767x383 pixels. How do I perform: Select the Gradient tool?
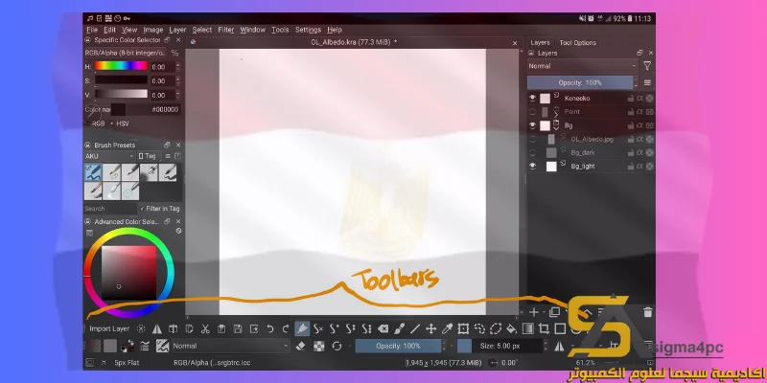[528, 328]
